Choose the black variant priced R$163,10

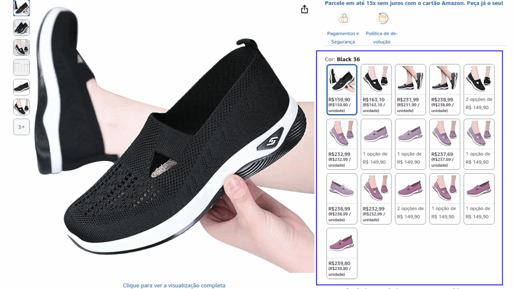click(376, 89)
